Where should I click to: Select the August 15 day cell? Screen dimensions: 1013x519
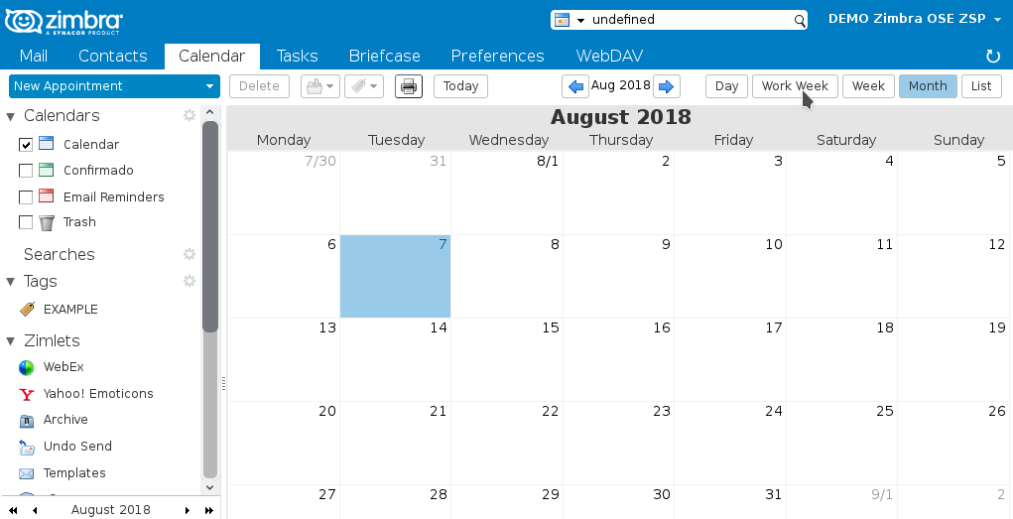pyautogui.click(x=507, y=360)
